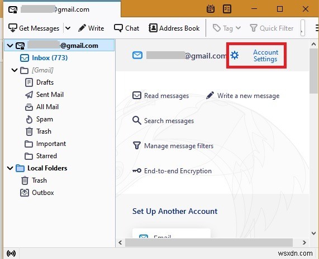
Task: Click the Chat toolbar button label
Action: pos(132,28)
